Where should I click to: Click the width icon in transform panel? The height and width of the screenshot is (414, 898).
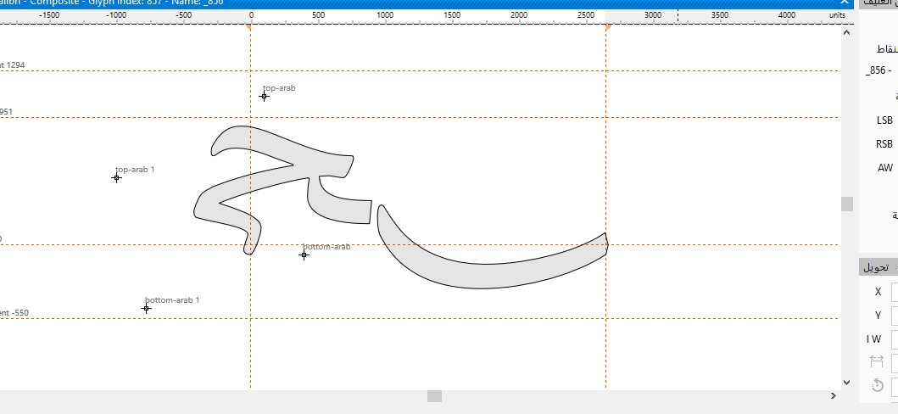pyautogui.click(x=878, y=362)
